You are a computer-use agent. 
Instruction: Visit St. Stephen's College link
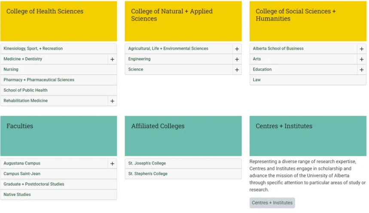148,174
